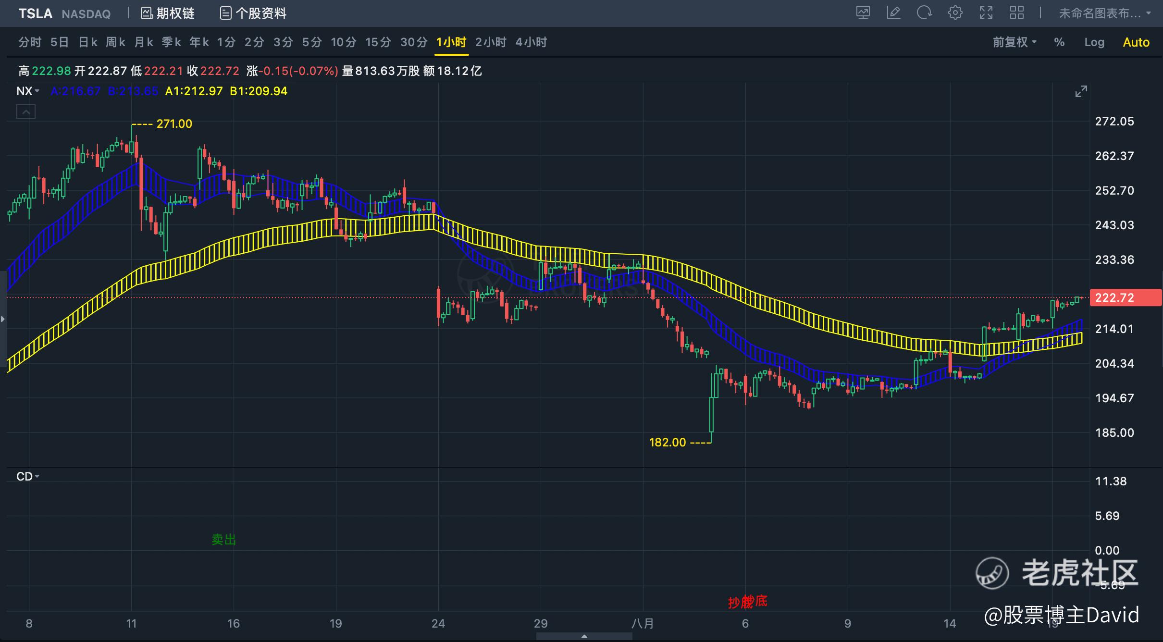Select the 日k timeframe
1163x642 pixels.
point(88,42)
